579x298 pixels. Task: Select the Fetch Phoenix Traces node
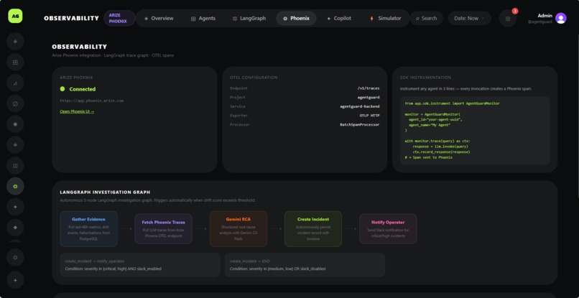click(163, 229)
